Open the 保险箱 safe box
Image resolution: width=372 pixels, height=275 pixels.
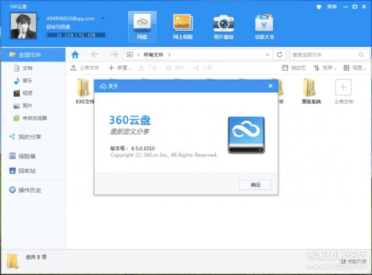click(x=22, y=156)
